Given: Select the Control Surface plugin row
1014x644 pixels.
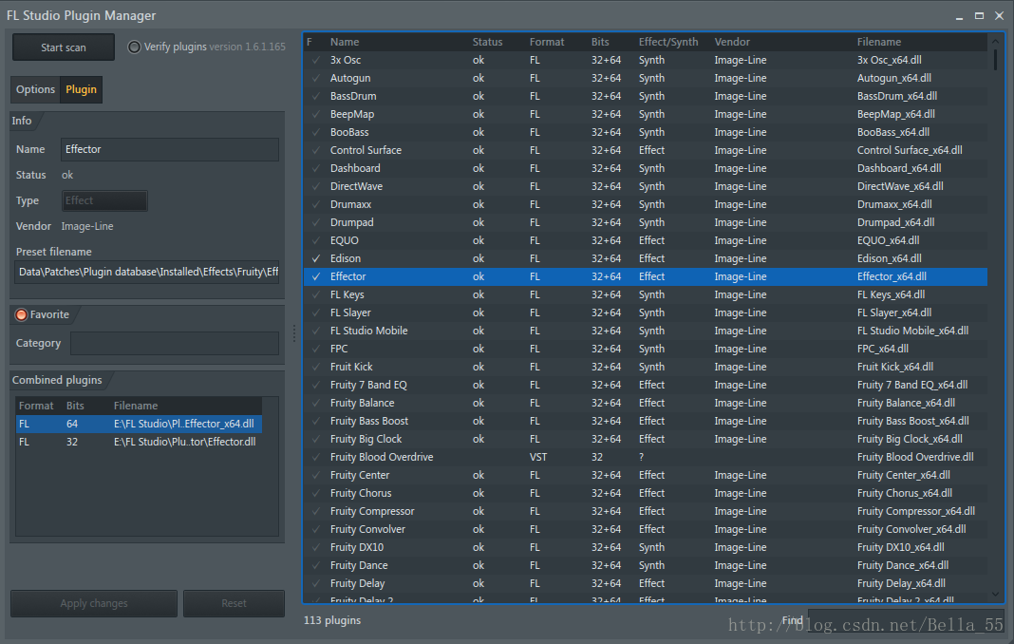Looking at the screenshot, I should [646, 150].
